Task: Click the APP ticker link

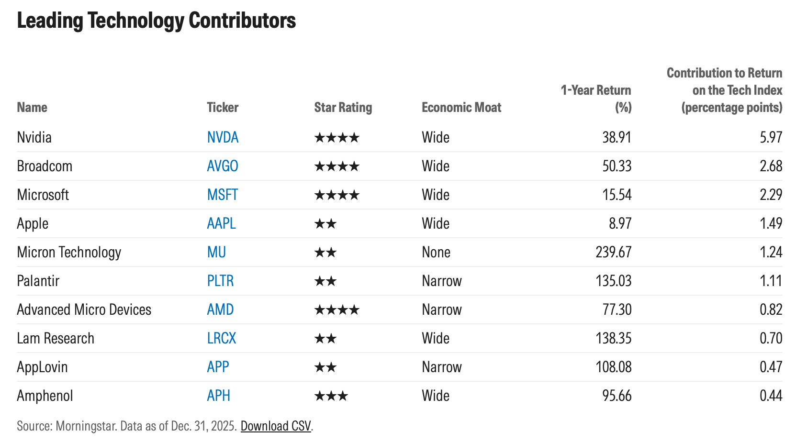Action: (218, 367)
